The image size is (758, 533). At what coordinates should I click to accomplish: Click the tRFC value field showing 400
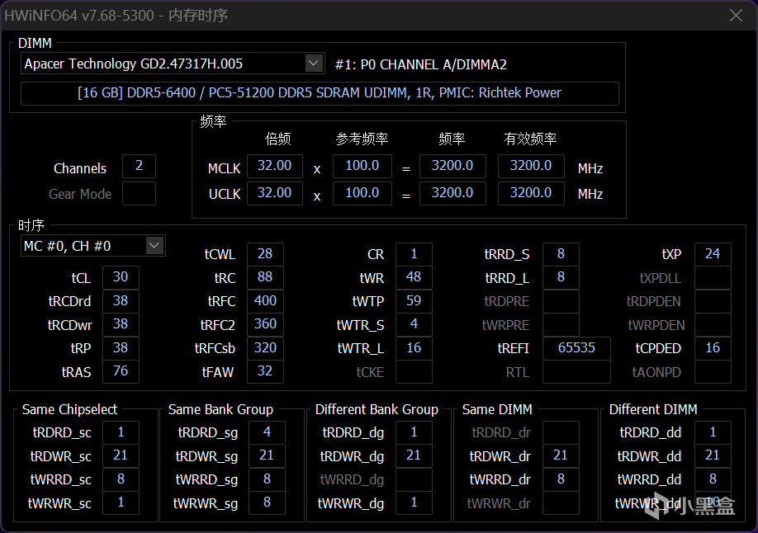point(265,300)
